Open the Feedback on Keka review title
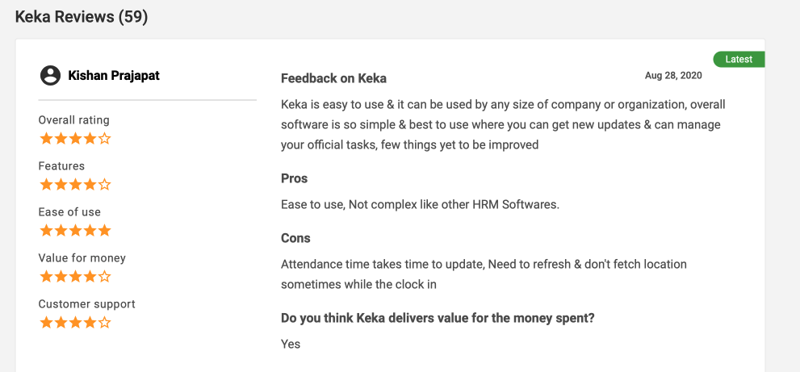The width and height of the screenshot is (800, 372). pos(333,78)
